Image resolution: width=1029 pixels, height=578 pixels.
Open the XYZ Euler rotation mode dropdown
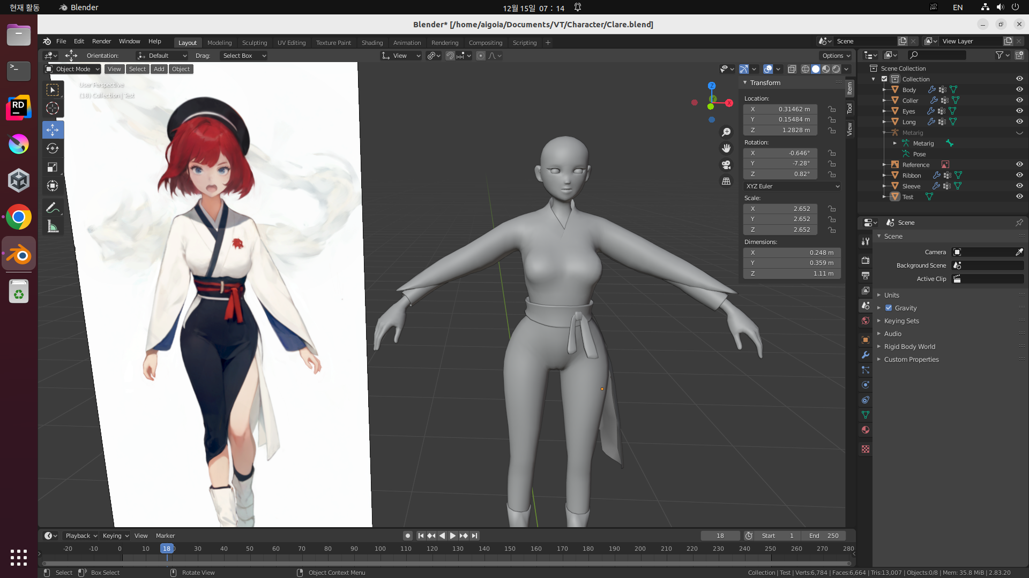point(792,186)
